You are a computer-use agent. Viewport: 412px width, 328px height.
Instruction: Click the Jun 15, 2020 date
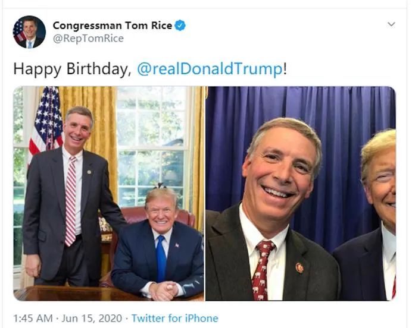click(91, 318)
